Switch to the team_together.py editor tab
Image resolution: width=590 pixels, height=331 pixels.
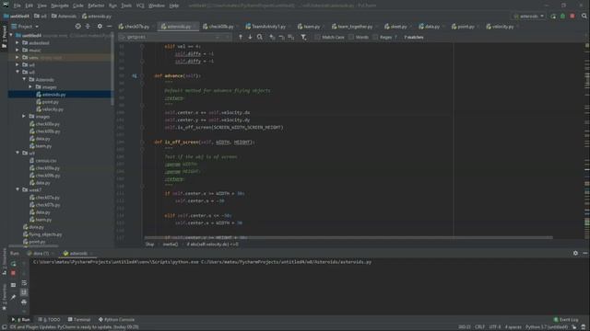tap(354, 27)
